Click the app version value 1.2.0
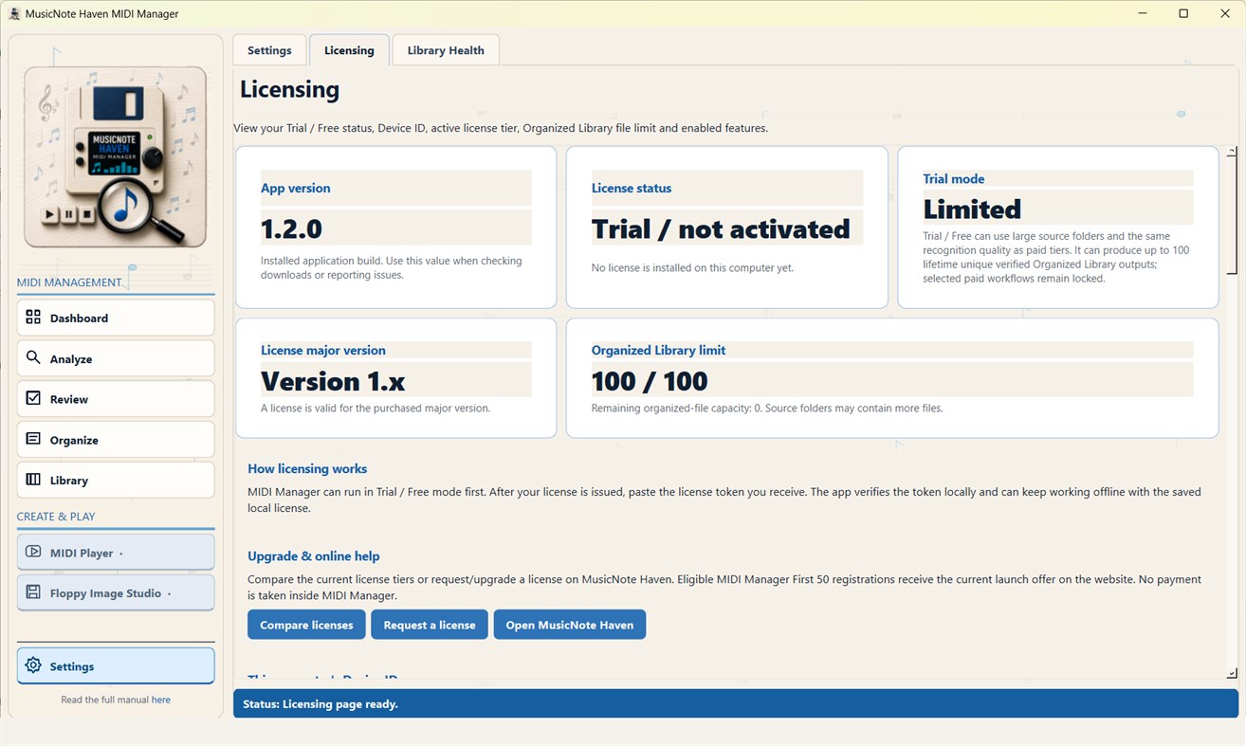This screenshot has width=1246, height=746. pyautogui.click(x=292, y=229)
